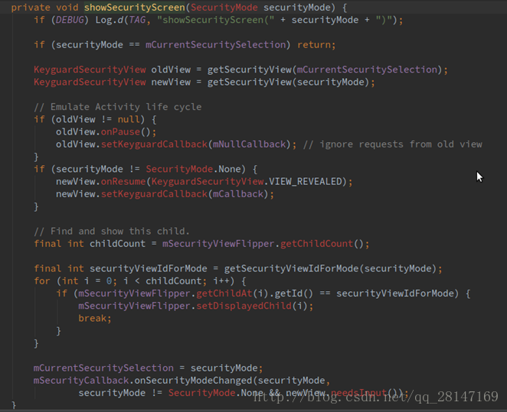Click the '// Emulate Activity life cycle' comment
The width and height of the screenshot is (507, 412).
coord(118,107)
